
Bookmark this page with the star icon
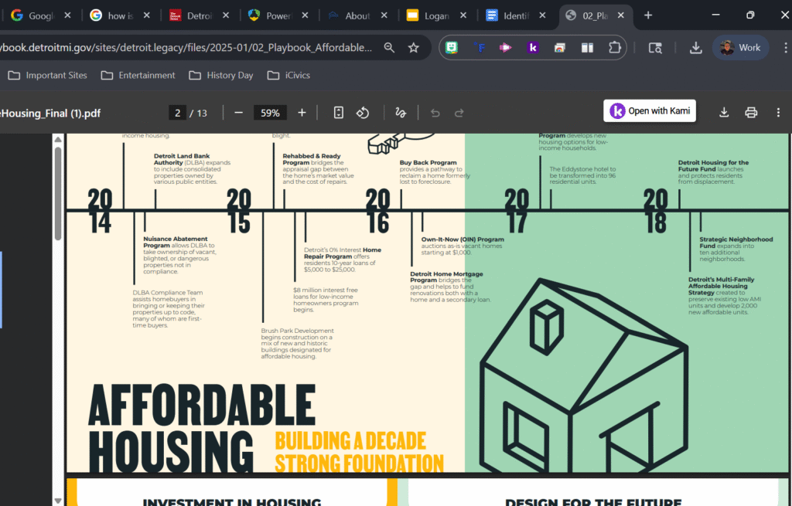pos(414,48)
